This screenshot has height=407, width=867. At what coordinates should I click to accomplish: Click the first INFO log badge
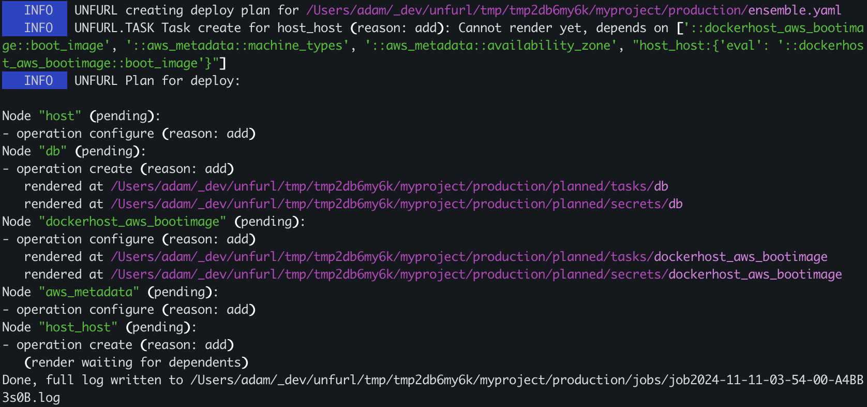[35, 10]
